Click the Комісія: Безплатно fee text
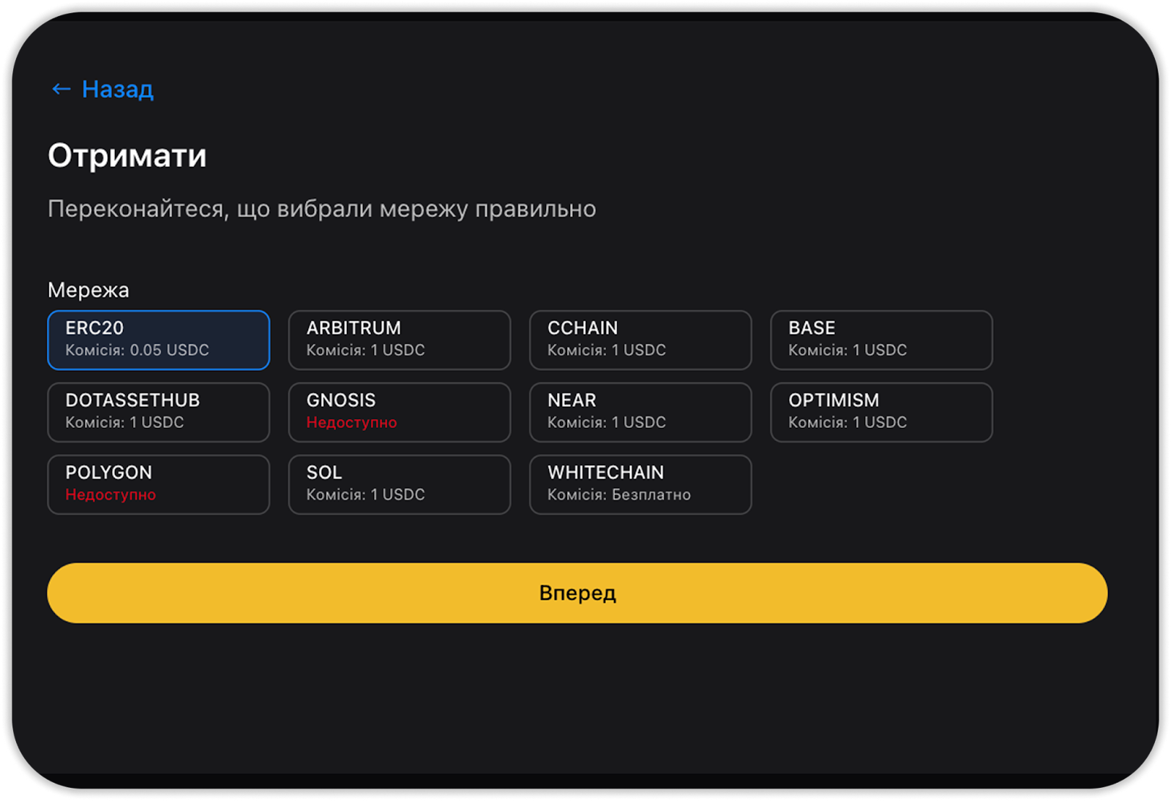 pos(618,495)
